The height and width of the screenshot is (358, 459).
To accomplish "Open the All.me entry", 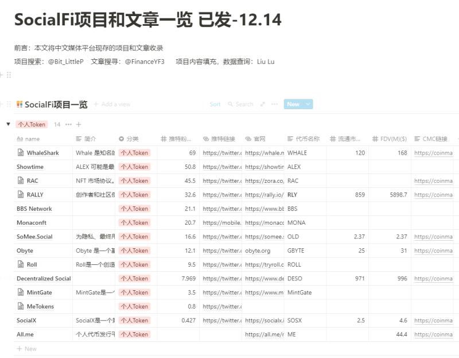I will coord(25,334).
